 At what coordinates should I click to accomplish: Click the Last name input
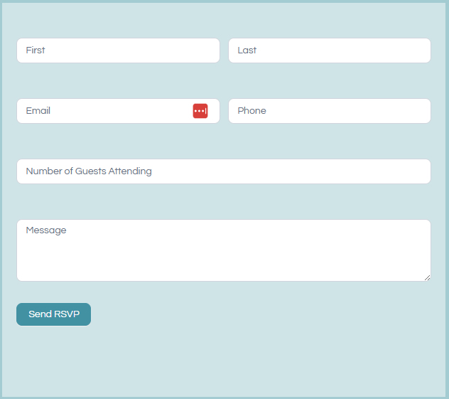tap(329, 50)
